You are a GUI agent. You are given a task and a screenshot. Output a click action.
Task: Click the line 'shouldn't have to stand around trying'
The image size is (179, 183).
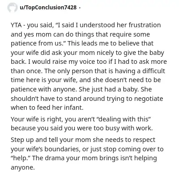point(87,99)
